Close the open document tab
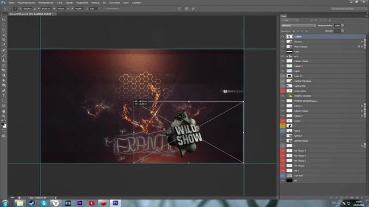Image resolution: width=369 pixels, height=207 pixels. pyautogui.click(x=55, y=14)
